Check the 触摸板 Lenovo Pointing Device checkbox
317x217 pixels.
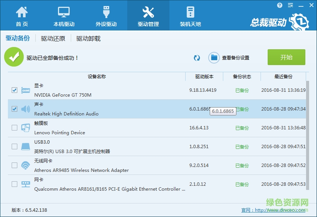pyautogui.click(x=14, y=128)
